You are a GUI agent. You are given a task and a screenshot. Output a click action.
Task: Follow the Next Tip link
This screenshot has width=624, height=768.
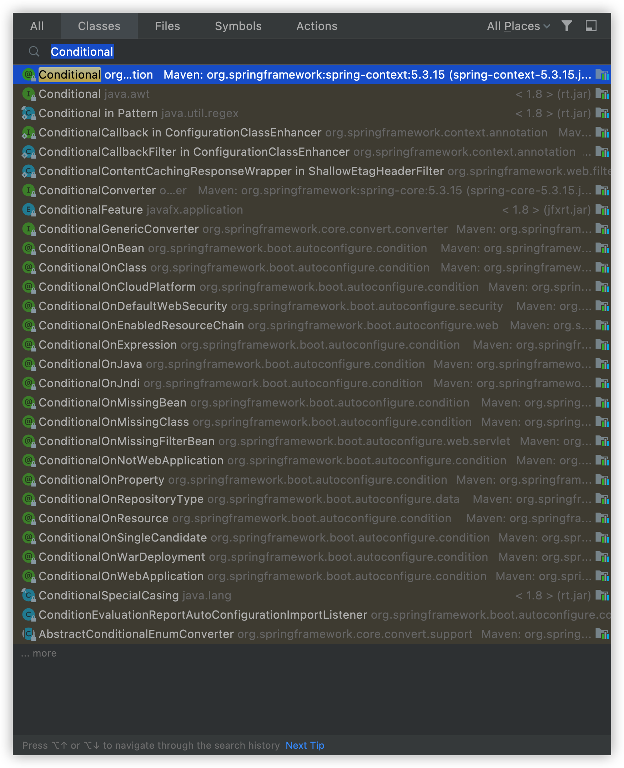[305, 745]
